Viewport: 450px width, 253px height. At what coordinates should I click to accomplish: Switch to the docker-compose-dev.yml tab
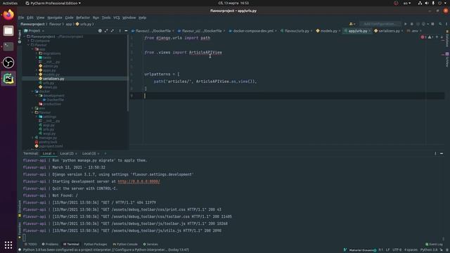click(253, 31)
